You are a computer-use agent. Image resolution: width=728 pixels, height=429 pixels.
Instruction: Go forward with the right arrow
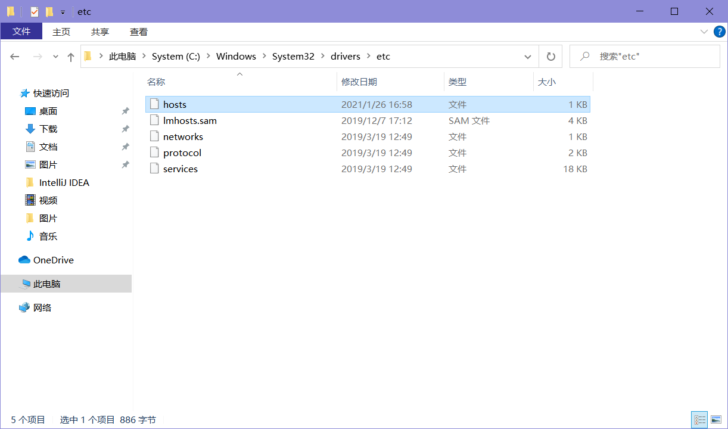pyautogui.click(x=38, y=57)
